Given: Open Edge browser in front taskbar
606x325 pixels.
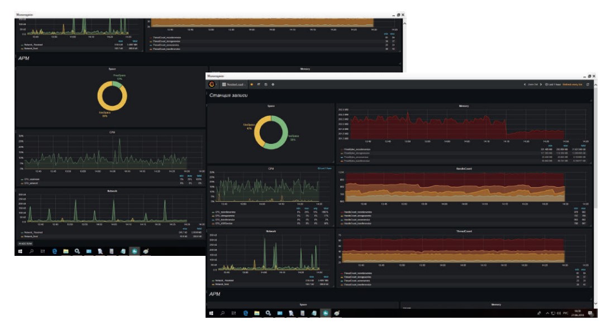Looking at the screenshot, I should tap(245, 313).
